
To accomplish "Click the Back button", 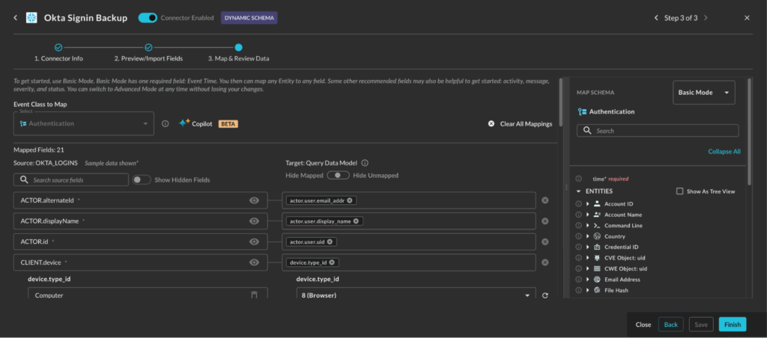I will [x=670, y=325].
